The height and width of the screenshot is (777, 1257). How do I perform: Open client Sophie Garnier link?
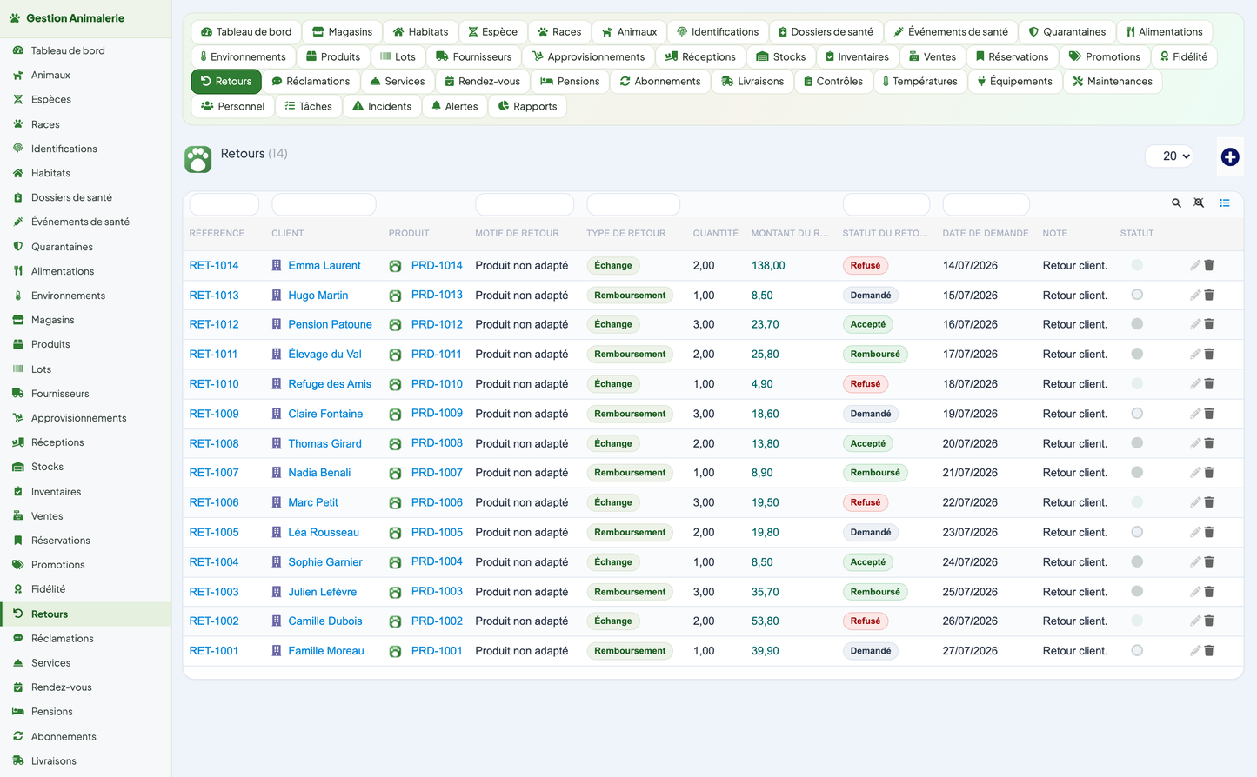(x=325, y=562)
